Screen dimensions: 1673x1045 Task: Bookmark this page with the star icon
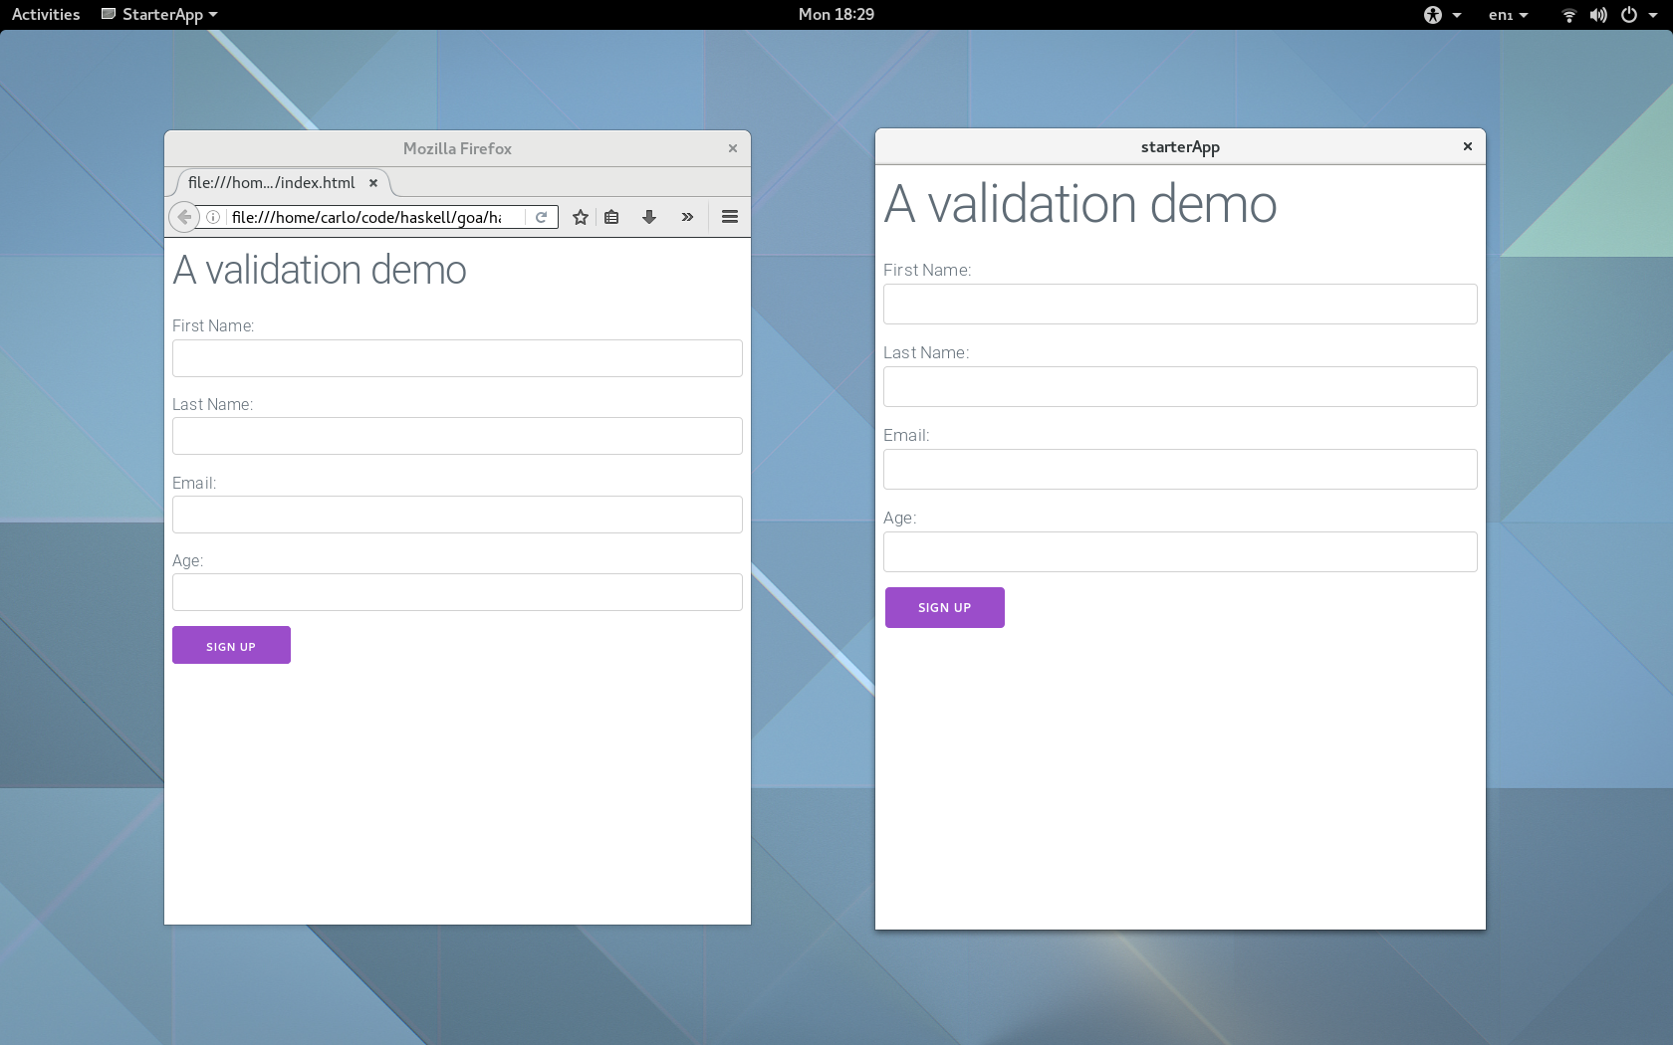pos(581,217)
